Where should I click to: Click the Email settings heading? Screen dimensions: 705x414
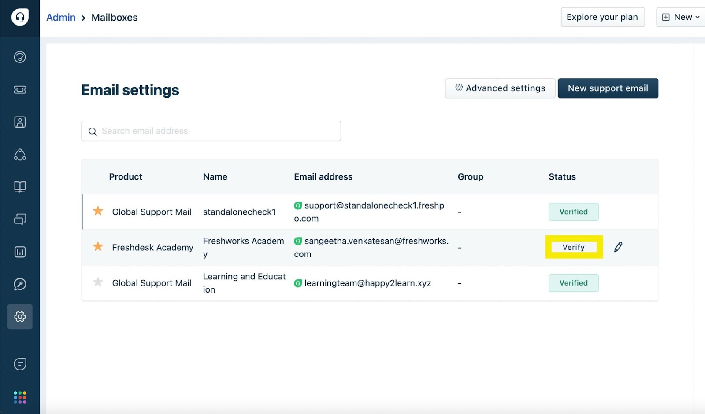130,90
